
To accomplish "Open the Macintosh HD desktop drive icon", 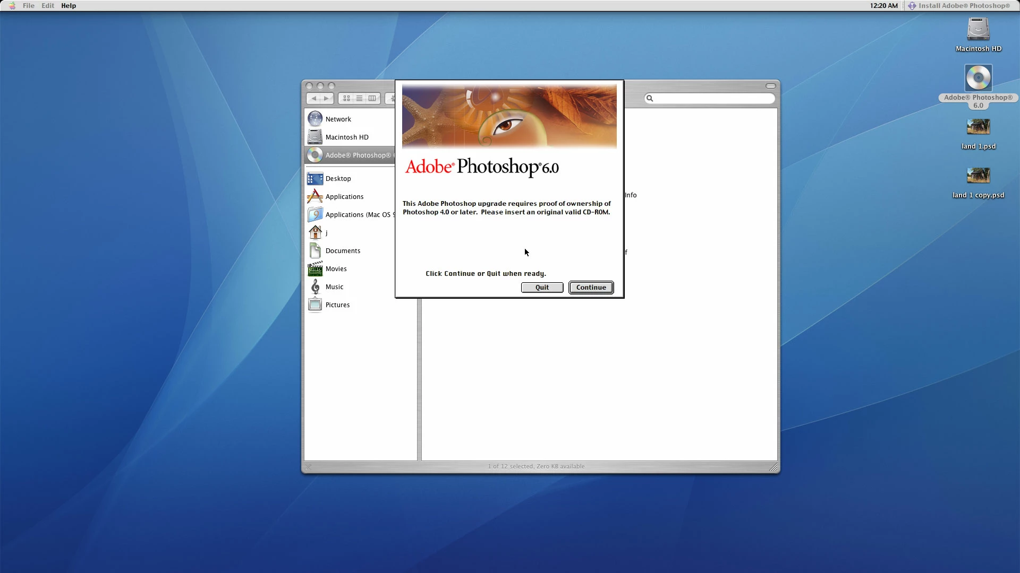I will (978, 30).
